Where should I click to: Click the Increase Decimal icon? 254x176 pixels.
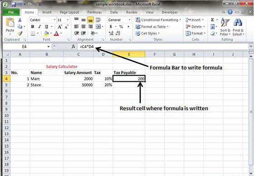(111, 33)
